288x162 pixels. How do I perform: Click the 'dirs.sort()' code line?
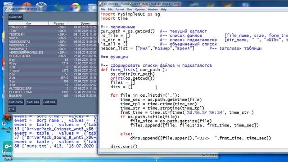pyautogui.click(x=124, y=147)
